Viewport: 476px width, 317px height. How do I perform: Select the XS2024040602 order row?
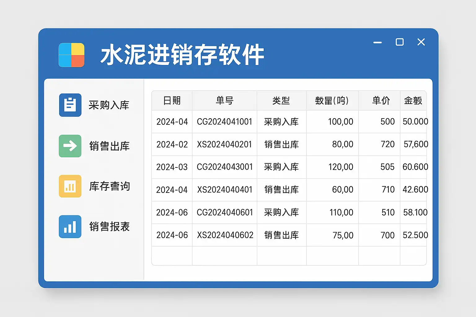225,235
